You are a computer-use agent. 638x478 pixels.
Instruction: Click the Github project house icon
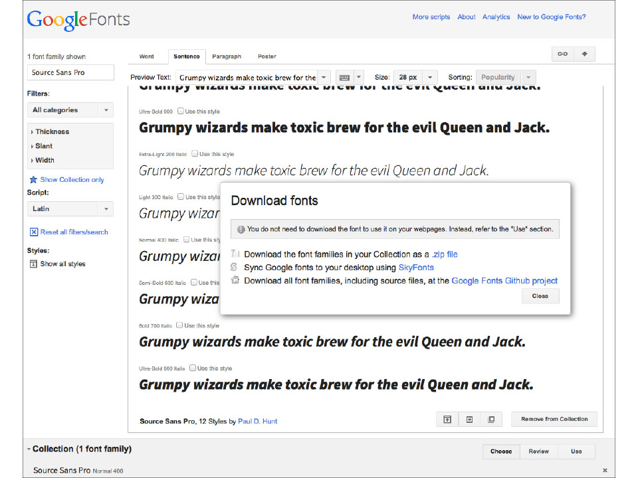tap(235, 280)
